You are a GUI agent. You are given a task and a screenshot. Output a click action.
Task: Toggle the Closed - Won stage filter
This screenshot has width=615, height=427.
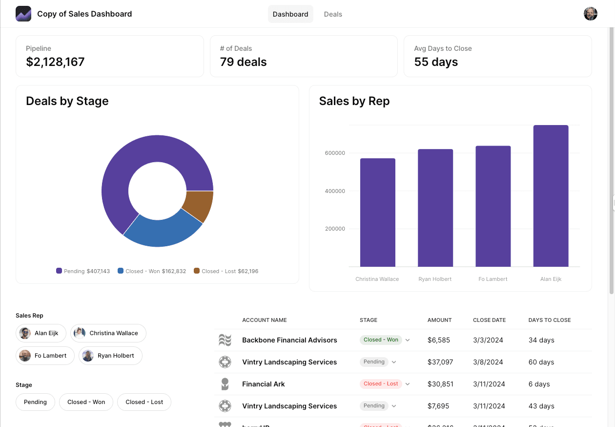[86, 402]
